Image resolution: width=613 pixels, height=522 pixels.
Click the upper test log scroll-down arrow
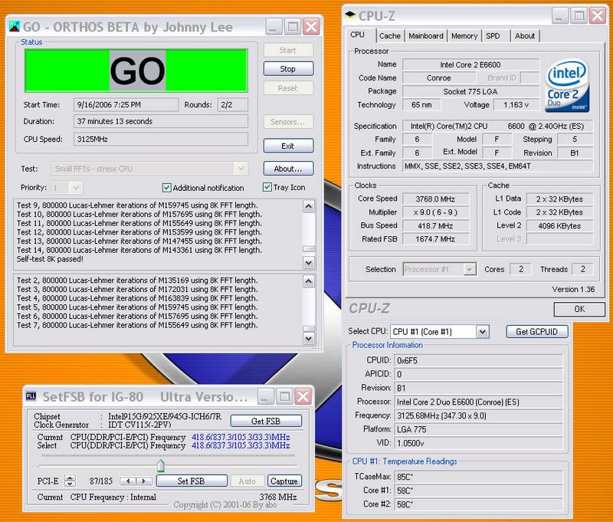309,263
